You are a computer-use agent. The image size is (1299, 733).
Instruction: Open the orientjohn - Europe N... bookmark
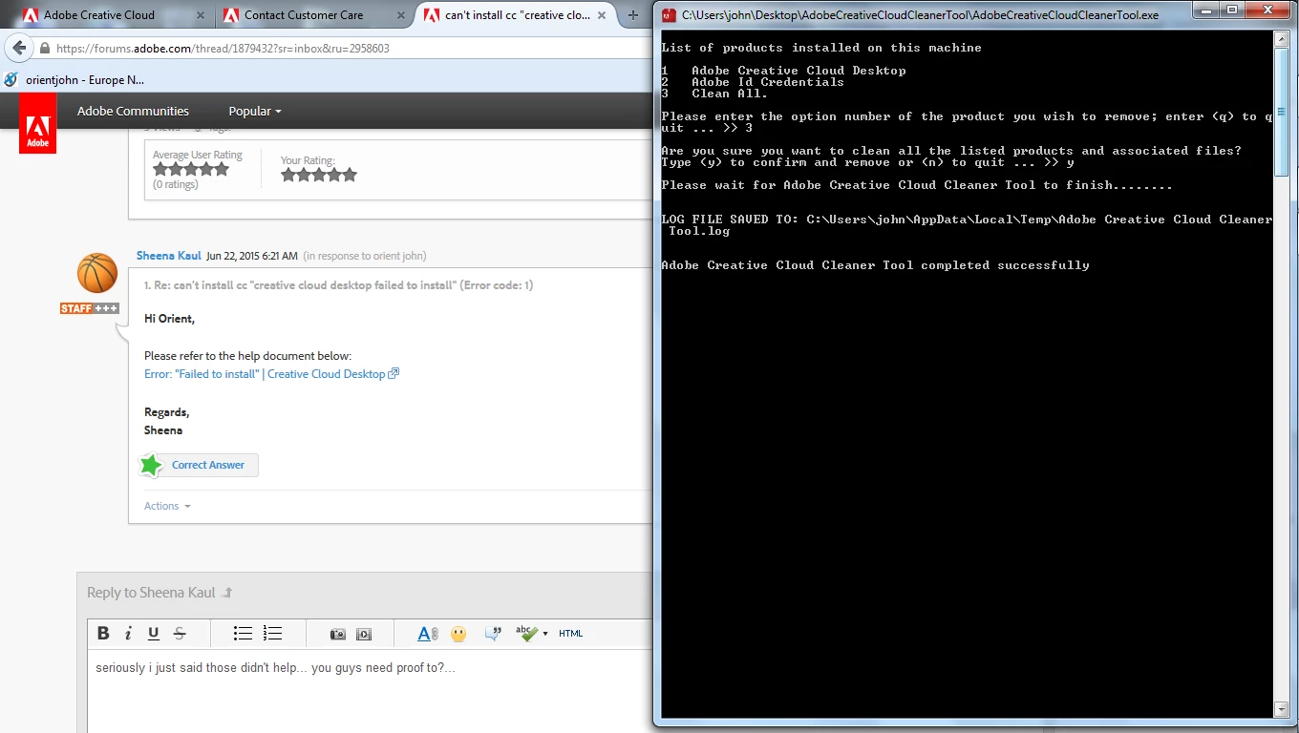pyautogui.click(x=76, y=80)
